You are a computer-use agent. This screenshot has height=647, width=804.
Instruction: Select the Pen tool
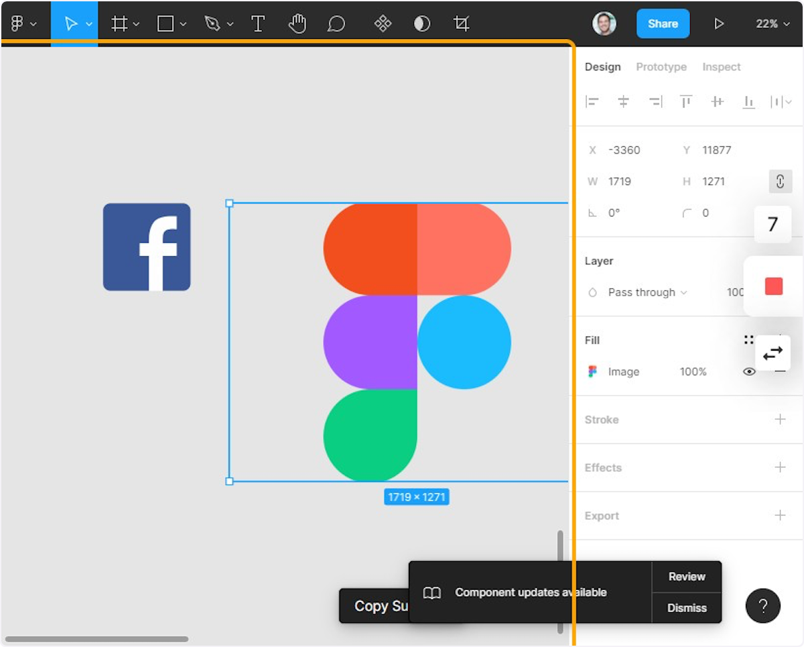pos(212,24)
